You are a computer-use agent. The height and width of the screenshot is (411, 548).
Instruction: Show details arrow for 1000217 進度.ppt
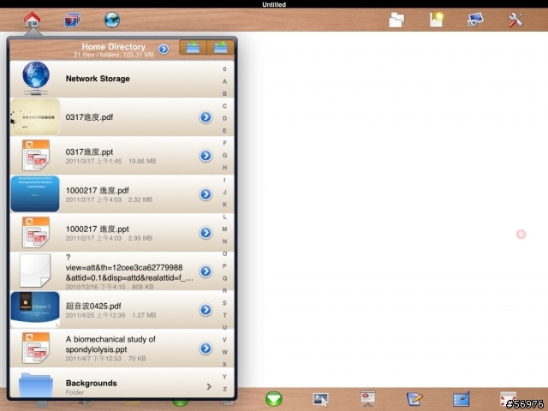coord(205,232)
